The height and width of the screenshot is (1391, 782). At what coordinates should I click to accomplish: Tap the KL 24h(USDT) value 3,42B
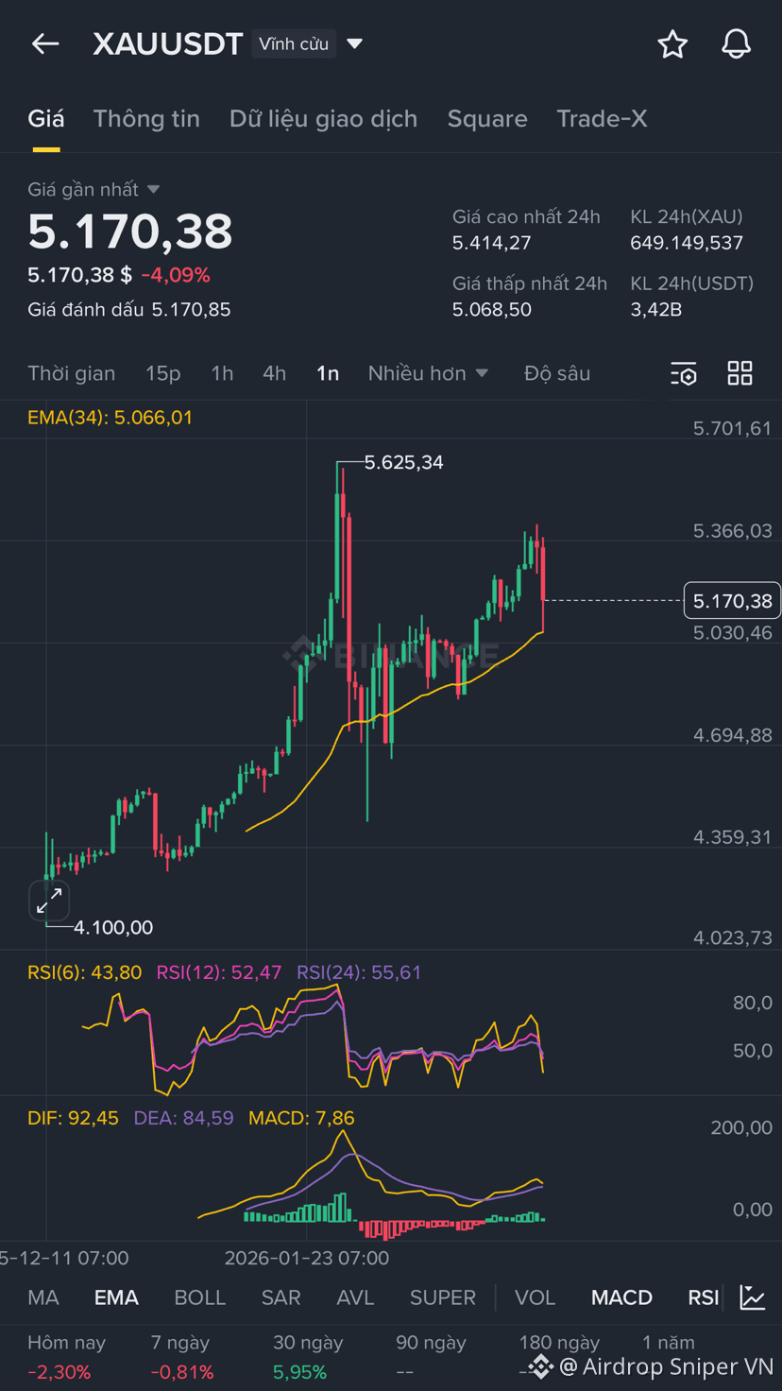(655, 310)
